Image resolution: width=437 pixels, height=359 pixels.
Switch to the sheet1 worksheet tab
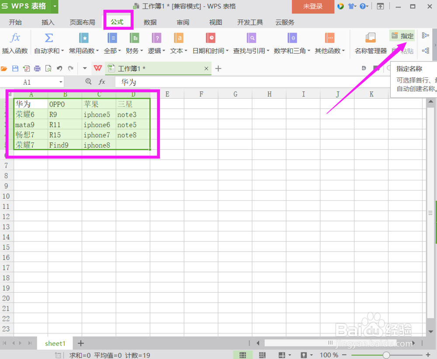point(55,343)
